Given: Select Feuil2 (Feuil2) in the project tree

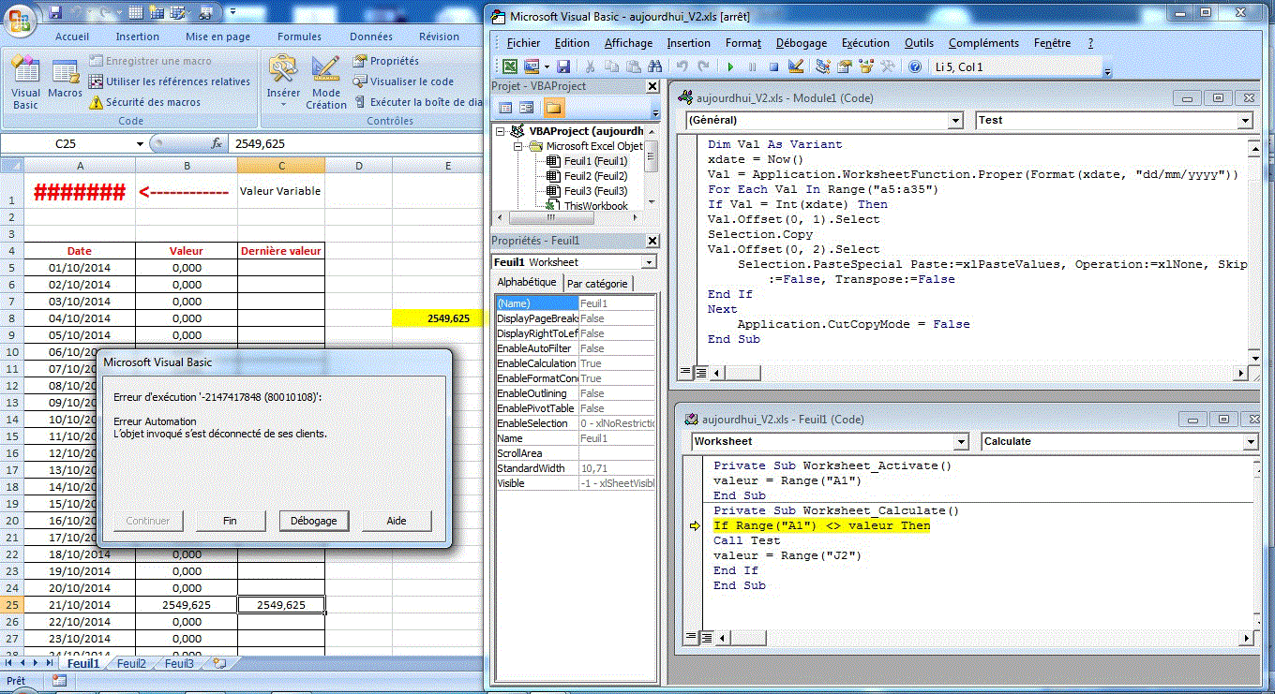Looking at the screenshot, I should (x=594, y=176).
